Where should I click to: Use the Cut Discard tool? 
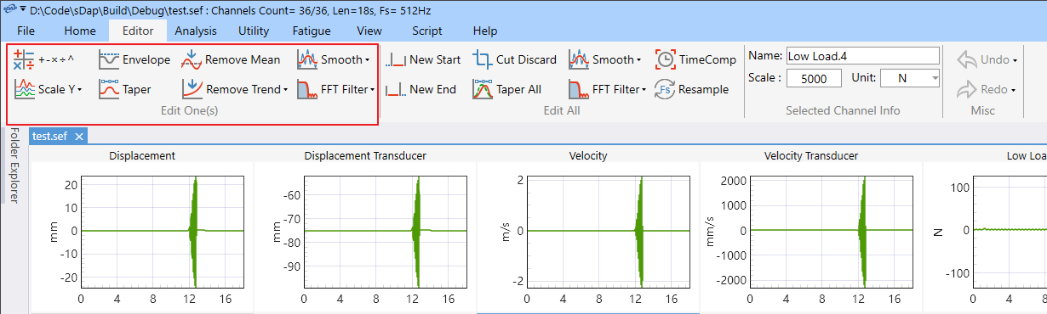point(515,59)
